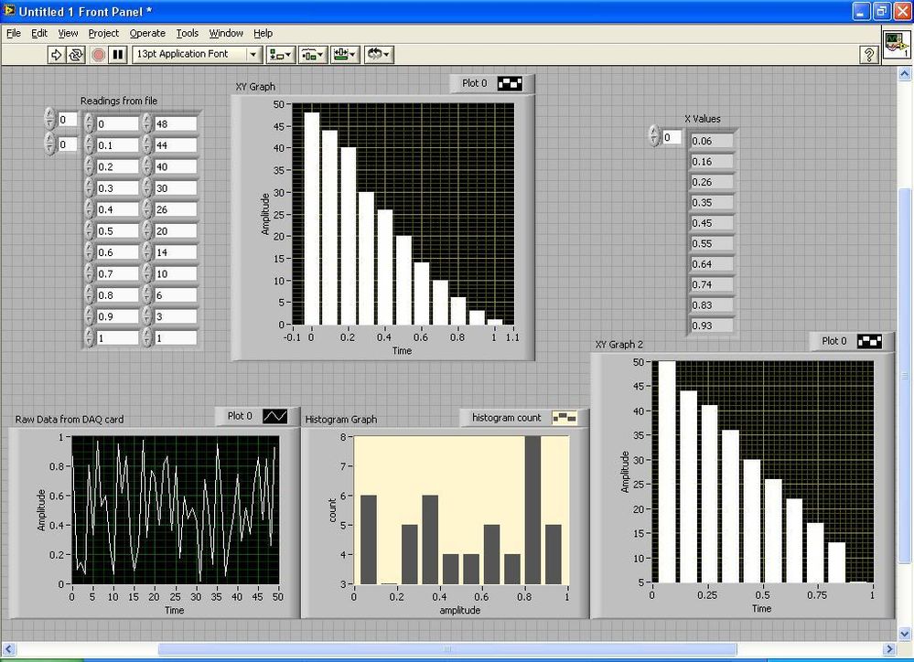
Task: Click the vertical scrollbar down arrow
Action: pos(905,633)
